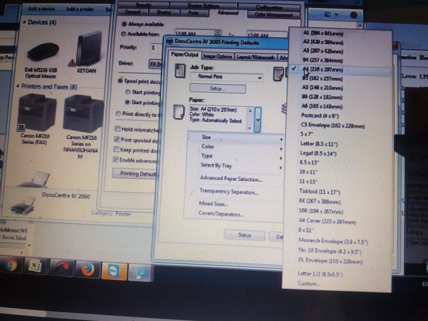
Task: Toggle Print spooled documents first checkbox
Action: point(117,140)
